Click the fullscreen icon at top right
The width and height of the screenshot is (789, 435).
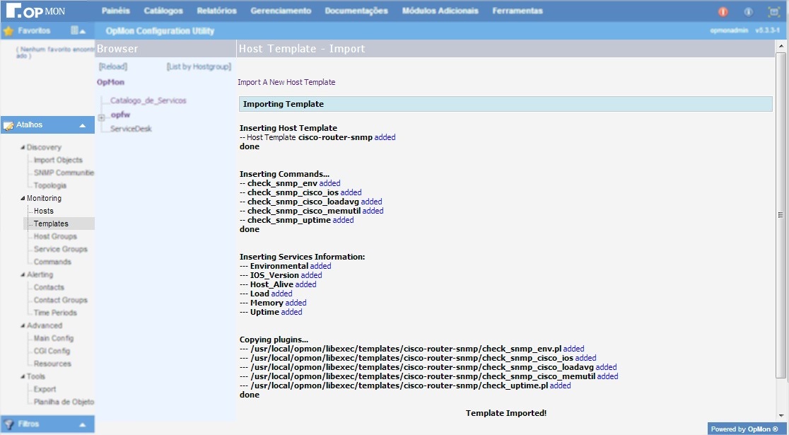coord(773,11)
